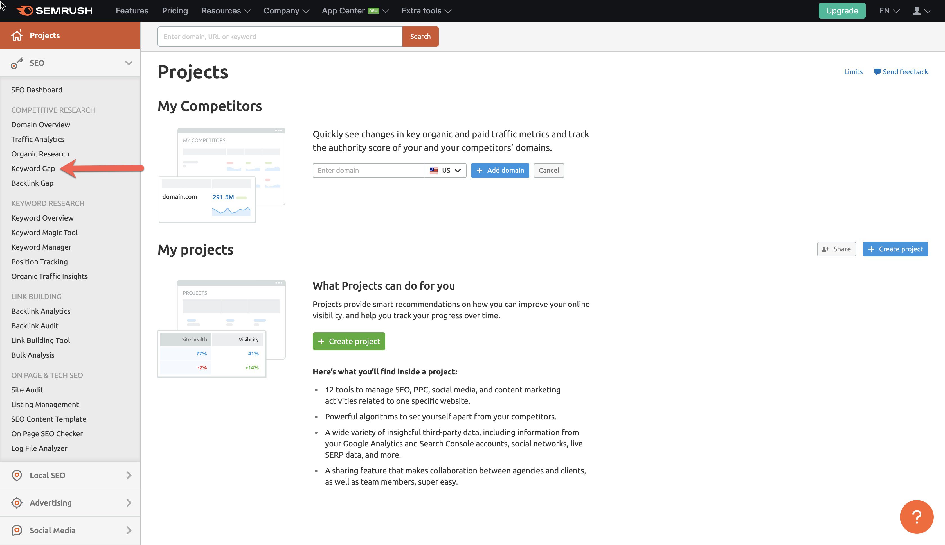Click the Send feedback speech bubble
This screenshot has width=945, height=545.
pos(877,72)
